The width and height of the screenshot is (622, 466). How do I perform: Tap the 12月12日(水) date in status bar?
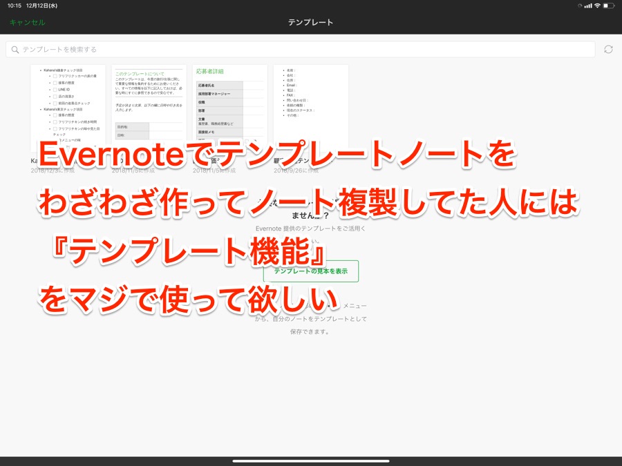click(x=41, y=6)
